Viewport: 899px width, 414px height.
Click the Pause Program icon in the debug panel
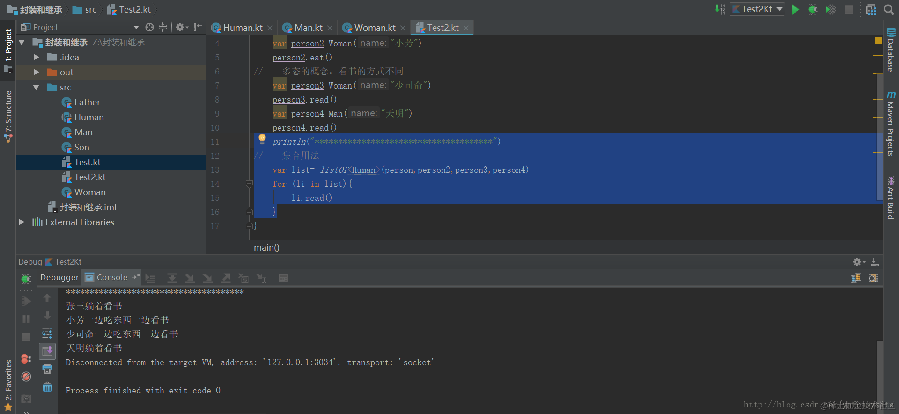tap(26, 319)
